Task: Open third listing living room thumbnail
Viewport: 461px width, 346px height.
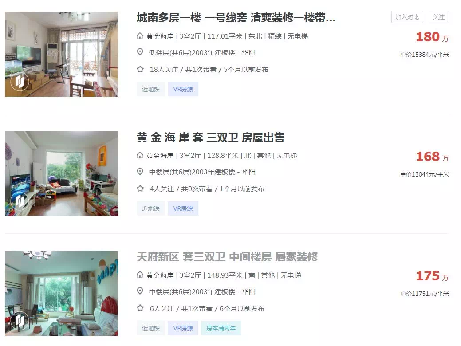Action: (61, 293)
